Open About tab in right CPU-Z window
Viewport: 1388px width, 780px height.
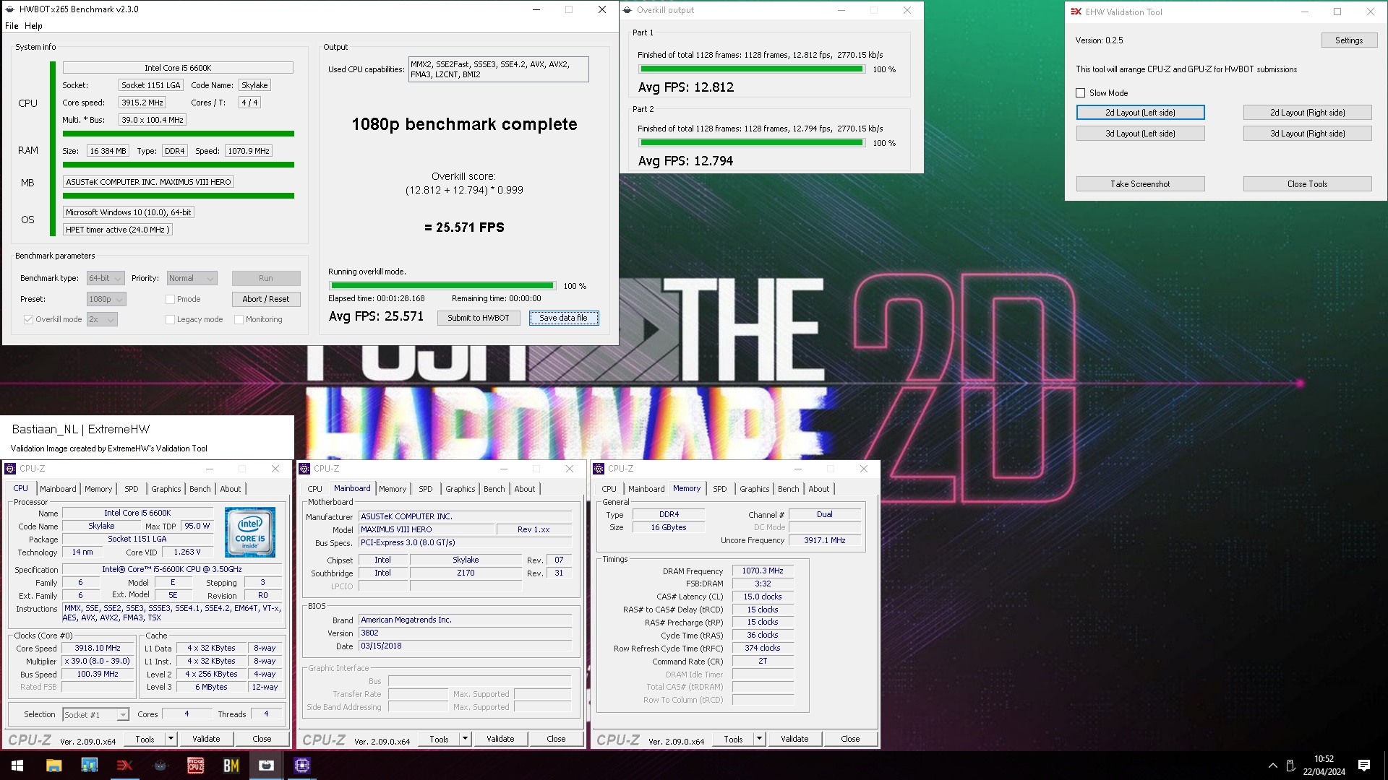[819, 489]
